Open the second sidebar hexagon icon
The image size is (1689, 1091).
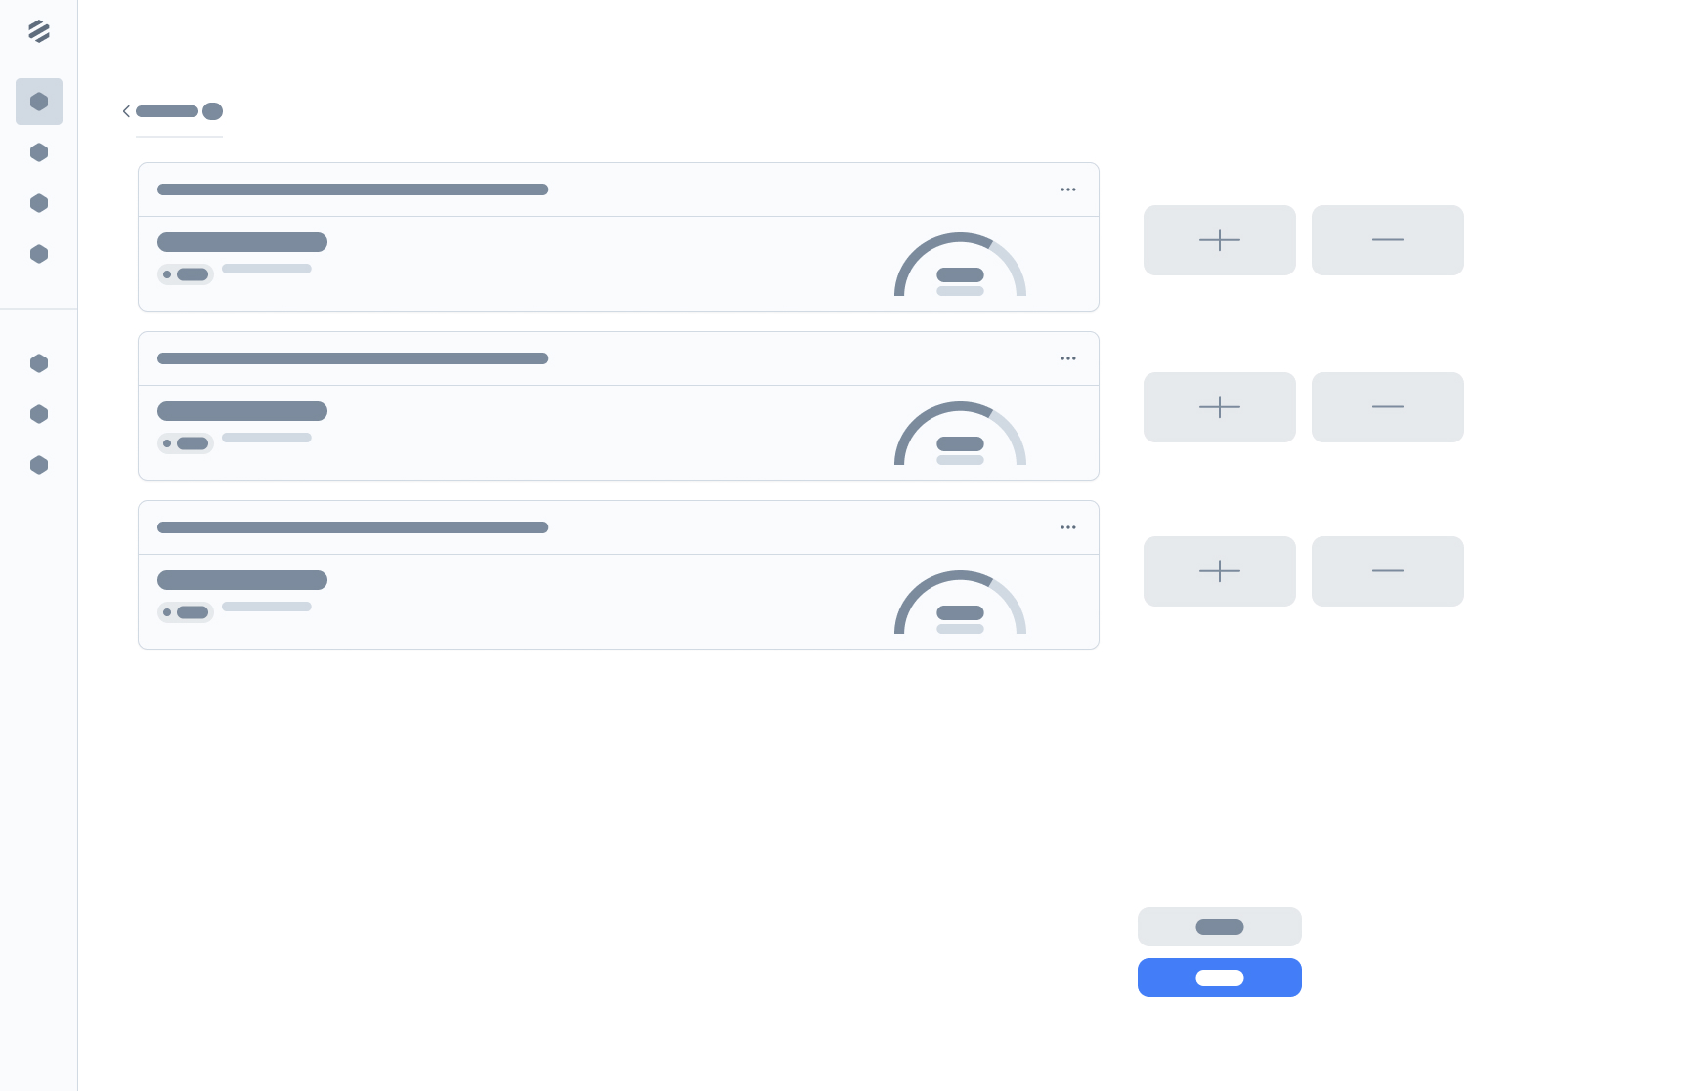[39, 152]
